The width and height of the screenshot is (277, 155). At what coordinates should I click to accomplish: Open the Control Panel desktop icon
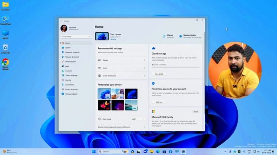point(6,20)
